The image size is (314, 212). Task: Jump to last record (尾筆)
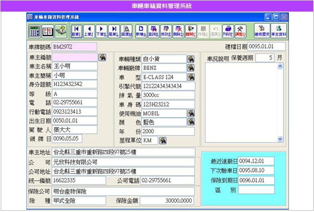pos(114,30)
